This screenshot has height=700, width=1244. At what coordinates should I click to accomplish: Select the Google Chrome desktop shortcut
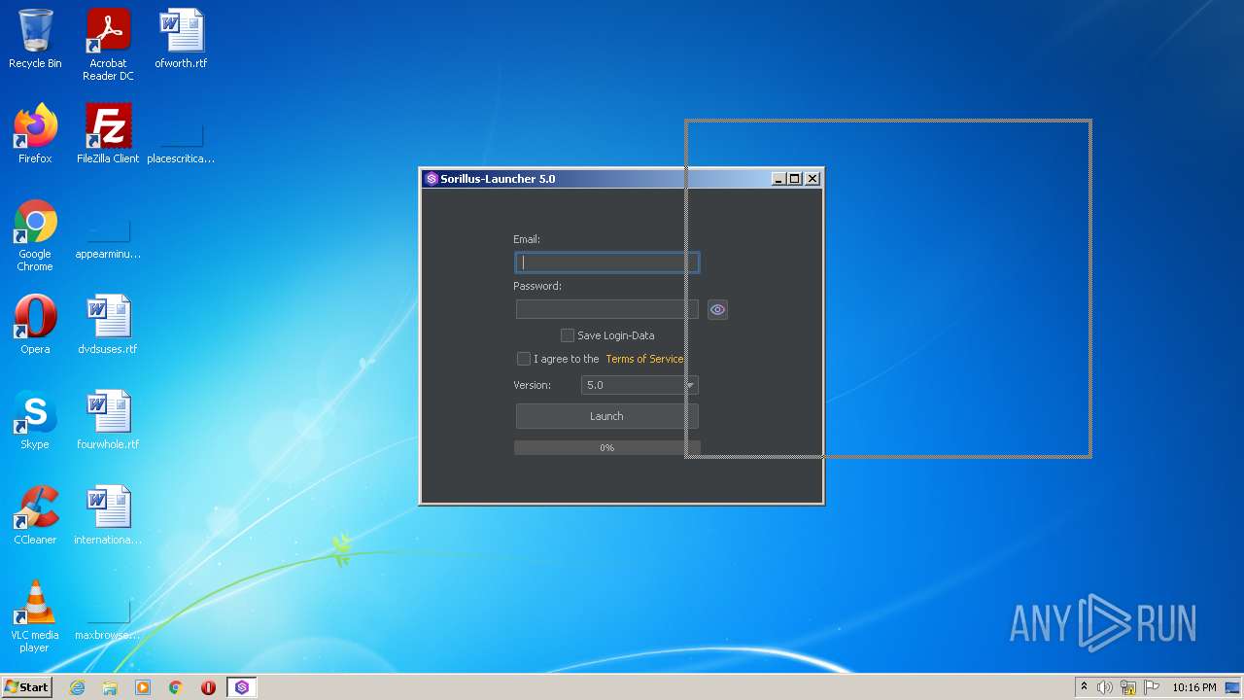(x=35, y=235)
